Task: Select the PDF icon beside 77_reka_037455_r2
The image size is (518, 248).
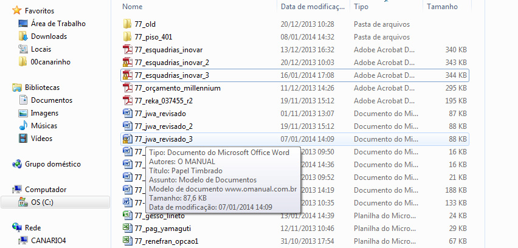Action: (x=127, y=101)
